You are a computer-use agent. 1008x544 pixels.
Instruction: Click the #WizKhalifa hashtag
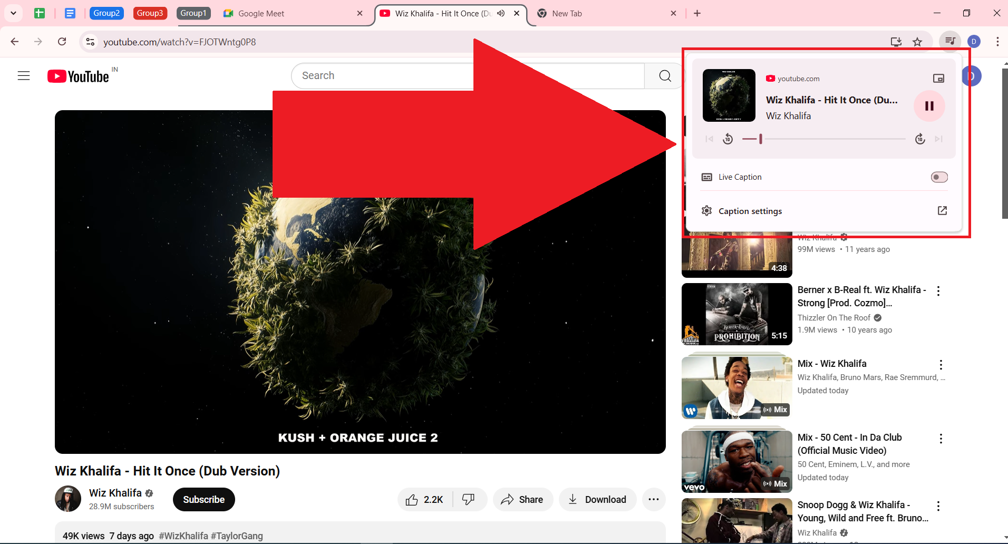point(183,536)
